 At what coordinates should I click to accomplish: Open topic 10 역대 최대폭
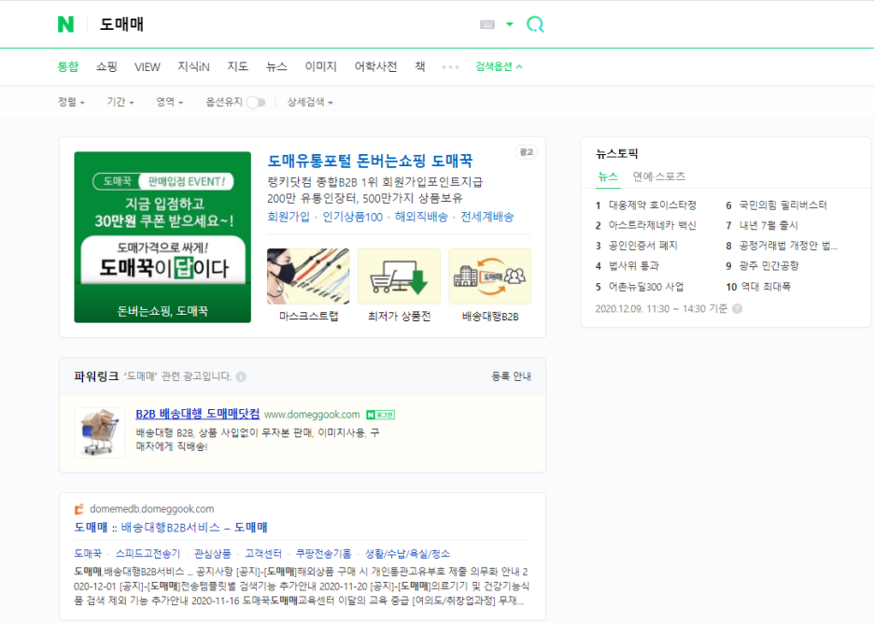(x=766, y=287)
